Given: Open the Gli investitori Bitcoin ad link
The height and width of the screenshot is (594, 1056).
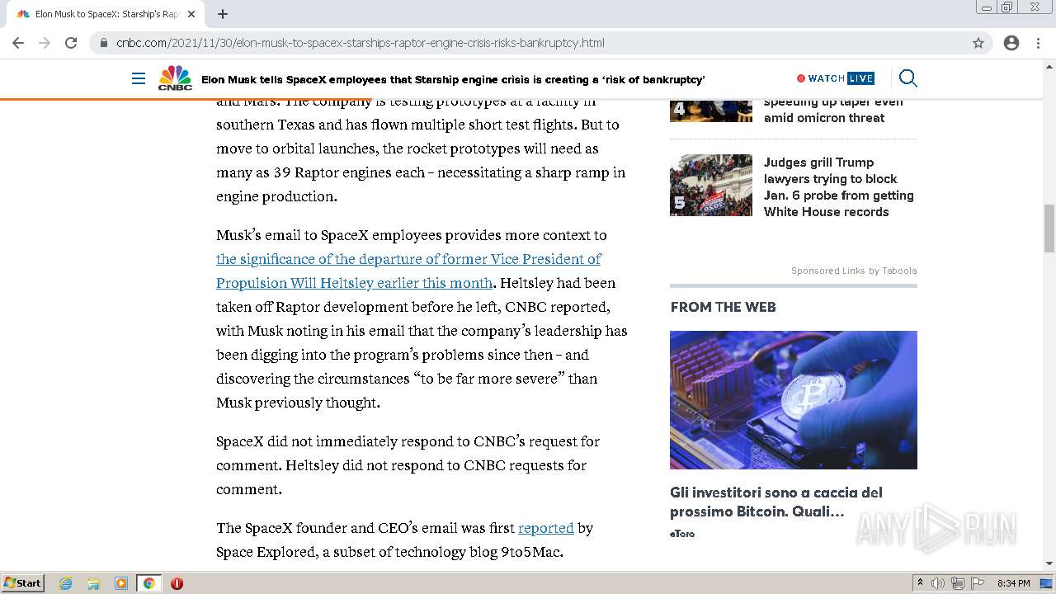Looking at the screenshot, I should (776, 502).
